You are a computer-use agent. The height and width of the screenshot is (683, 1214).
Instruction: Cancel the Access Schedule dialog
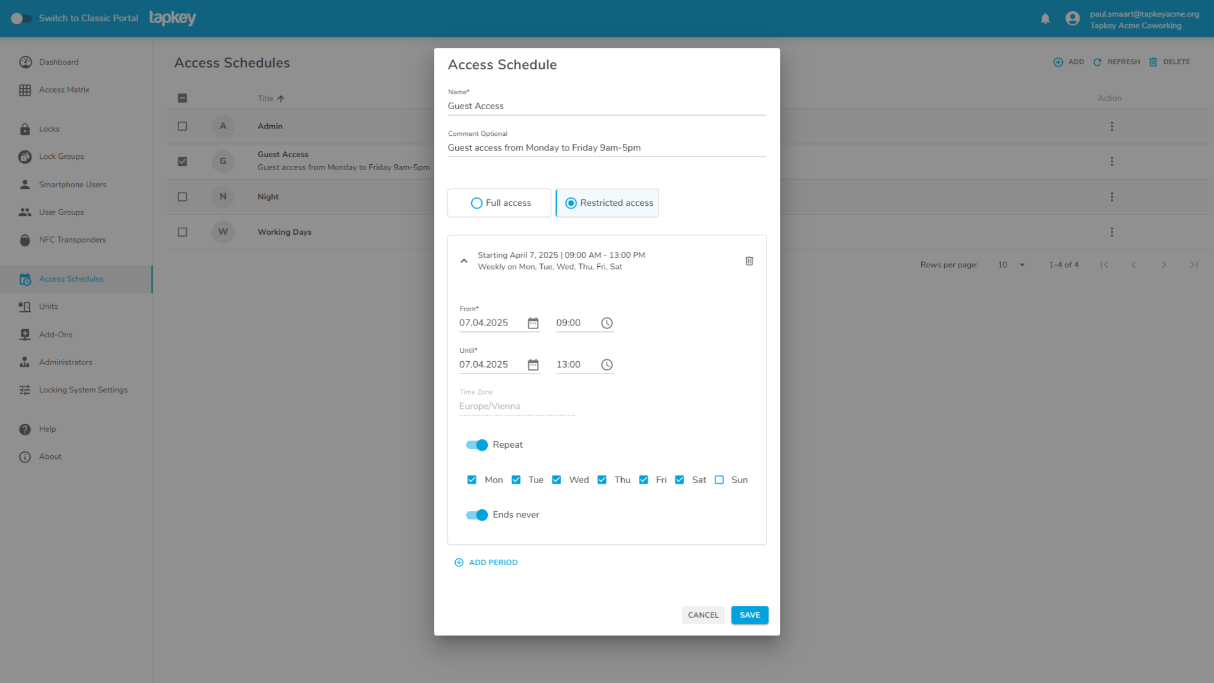(703, 615)
